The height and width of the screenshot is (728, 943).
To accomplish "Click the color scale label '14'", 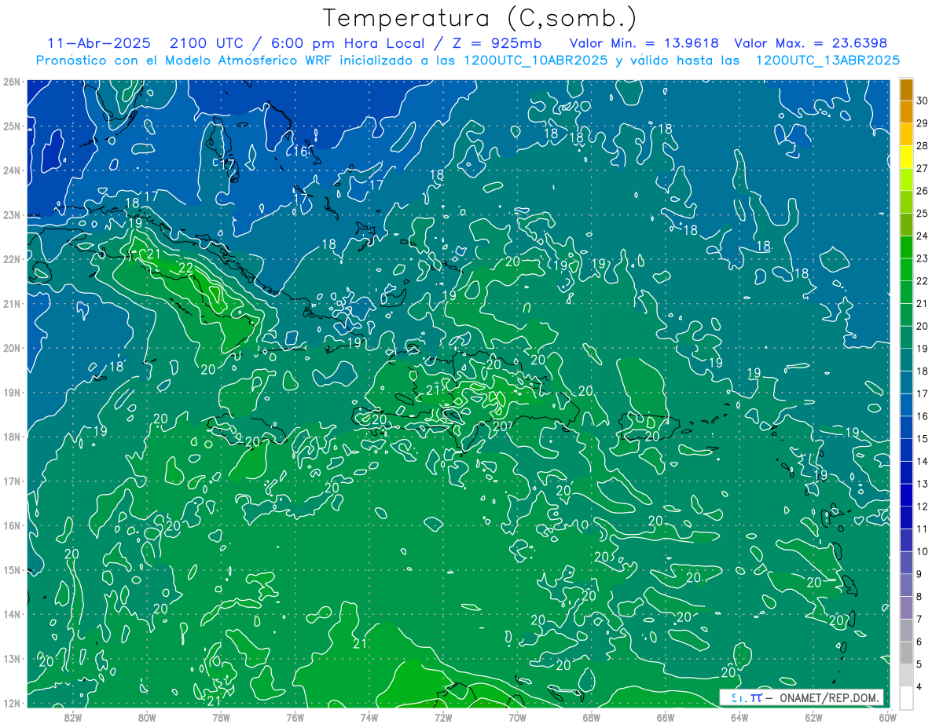I will click(923, 461).
